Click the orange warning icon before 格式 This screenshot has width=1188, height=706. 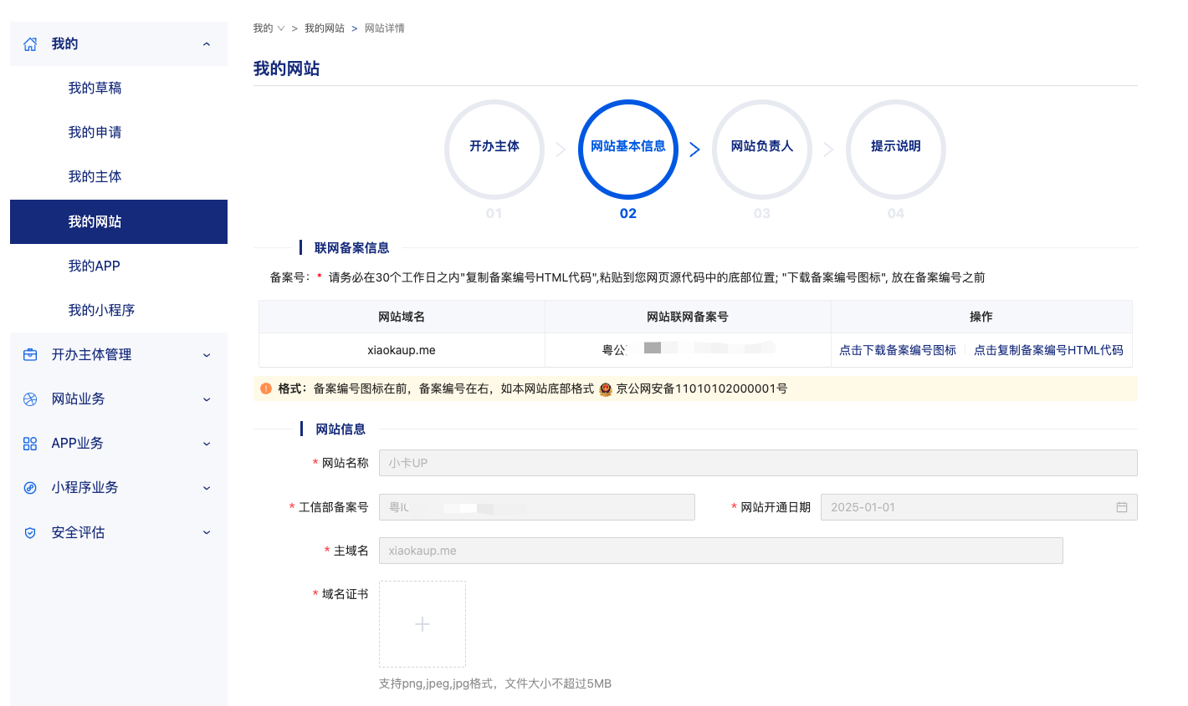(x=266, y=389)
